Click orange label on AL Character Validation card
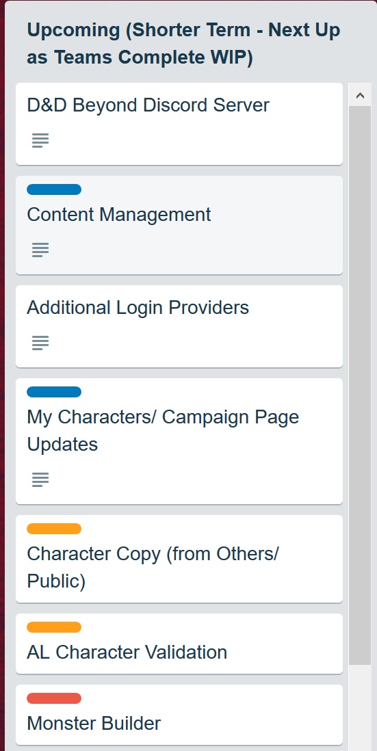The image size is (377, 751). pyautogui.click(x=54, y=627)
